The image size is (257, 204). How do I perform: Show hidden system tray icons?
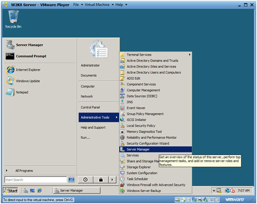(214, 190)
